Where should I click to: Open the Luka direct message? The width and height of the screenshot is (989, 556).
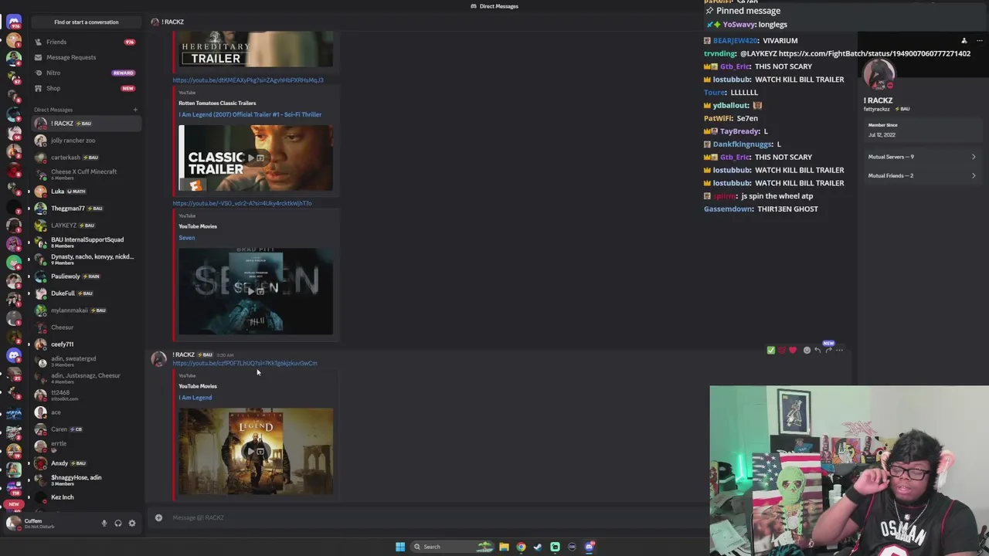pyautogui.click(x=87, y=192)
